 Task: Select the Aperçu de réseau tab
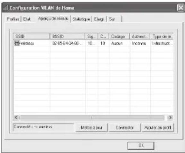point(53,19)
